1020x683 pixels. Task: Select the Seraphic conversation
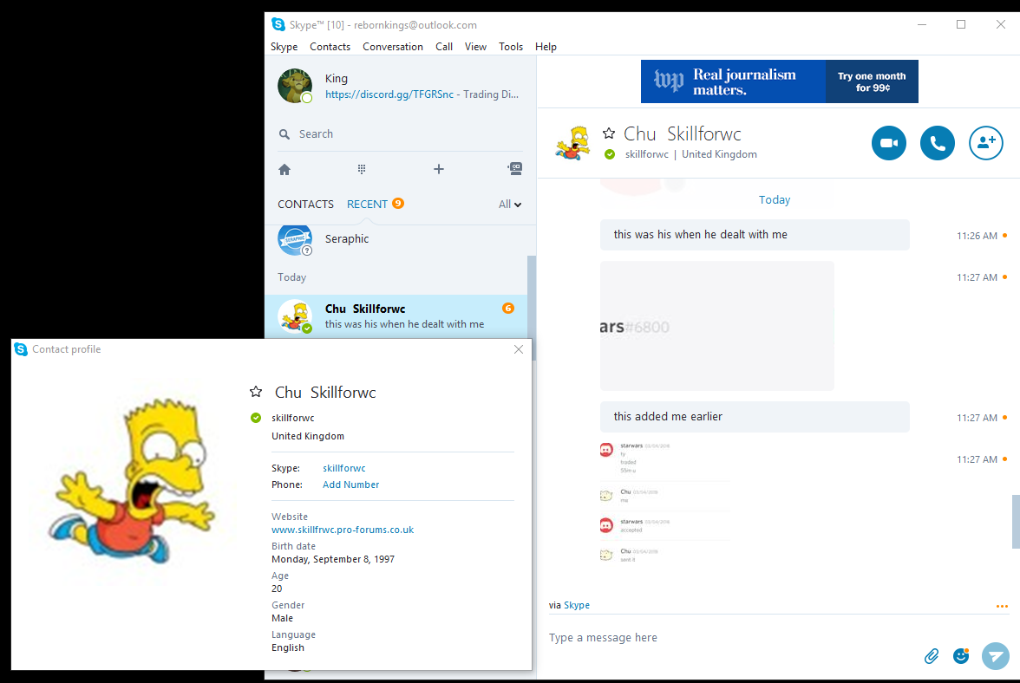point(396,240)
